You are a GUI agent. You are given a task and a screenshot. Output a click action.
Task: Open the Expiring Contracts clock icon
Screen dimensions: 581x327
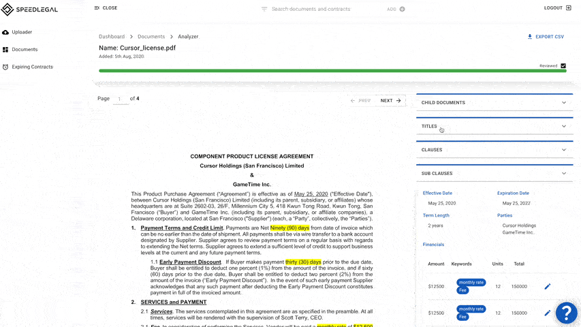point(5,67)
